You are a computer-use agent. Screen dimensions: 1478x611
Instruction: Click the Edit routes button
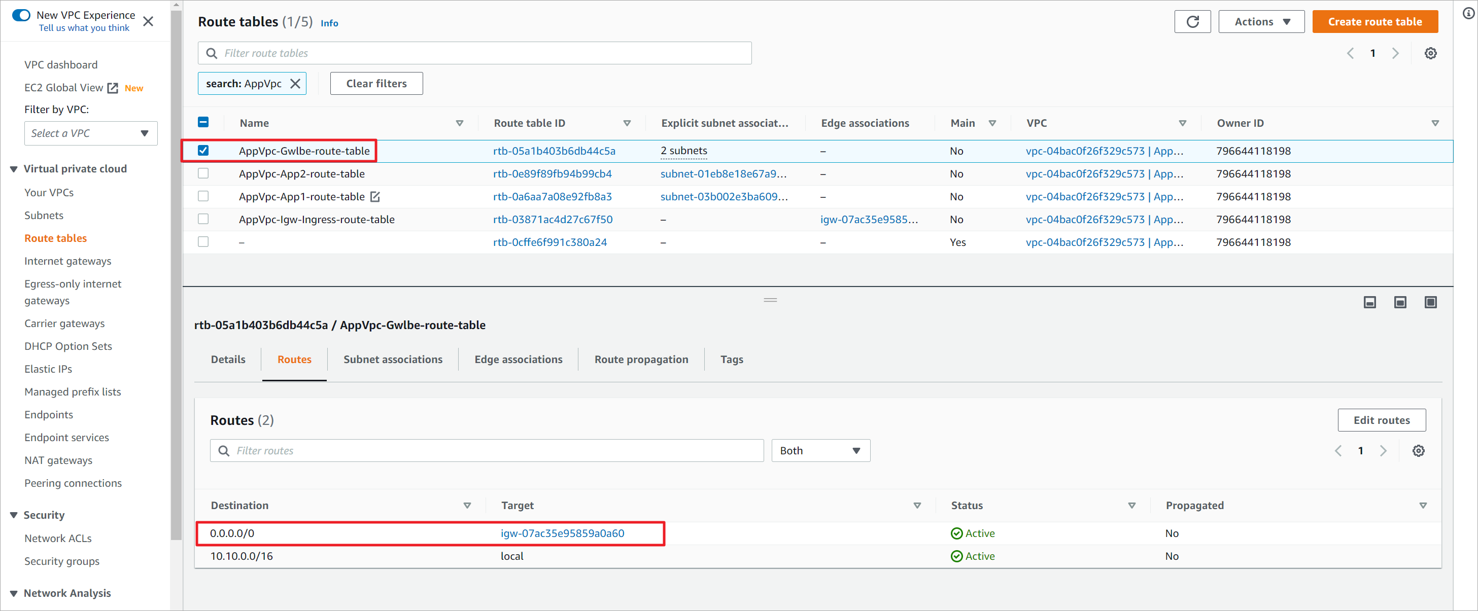click(1381, 421)
